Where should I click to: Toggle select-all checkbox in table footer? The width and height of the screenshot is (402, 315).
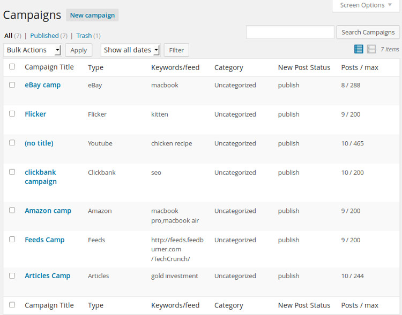click(12, 305)
